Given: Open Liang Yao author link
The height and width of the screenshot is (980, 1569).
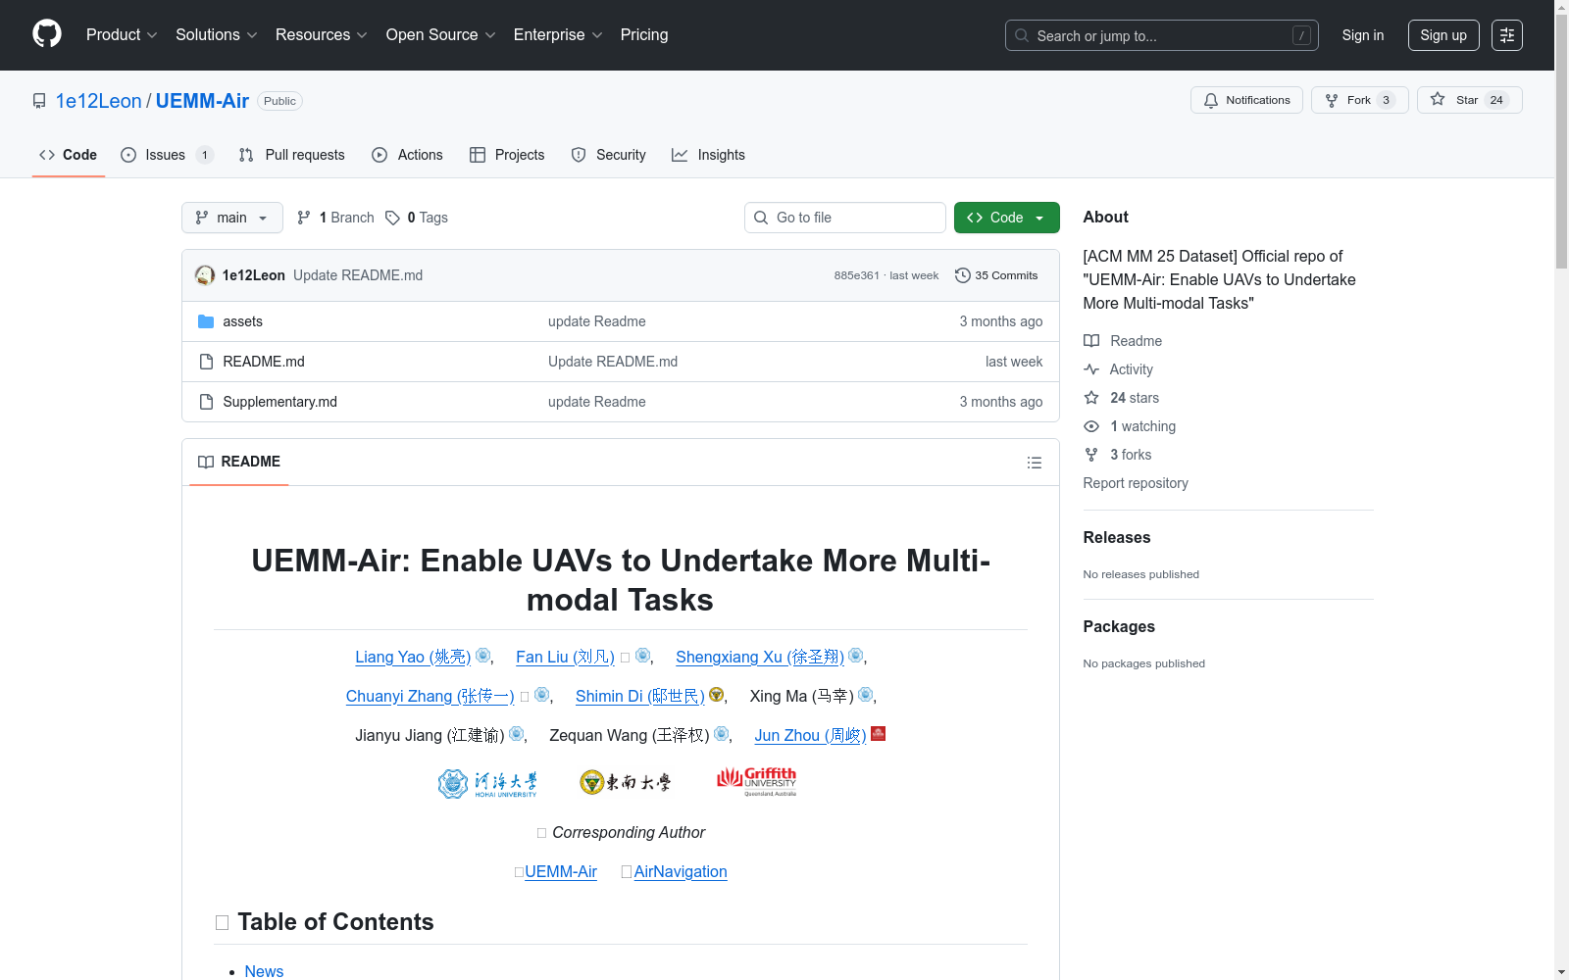Looking at the screenshot, I should [413, 657].
